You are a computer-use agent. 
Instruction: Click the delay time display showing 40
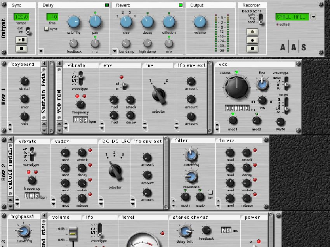(x=52, y=17)
